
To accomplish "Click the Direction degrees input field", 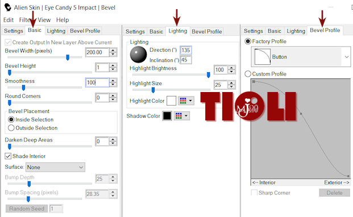I will [186, 50].
